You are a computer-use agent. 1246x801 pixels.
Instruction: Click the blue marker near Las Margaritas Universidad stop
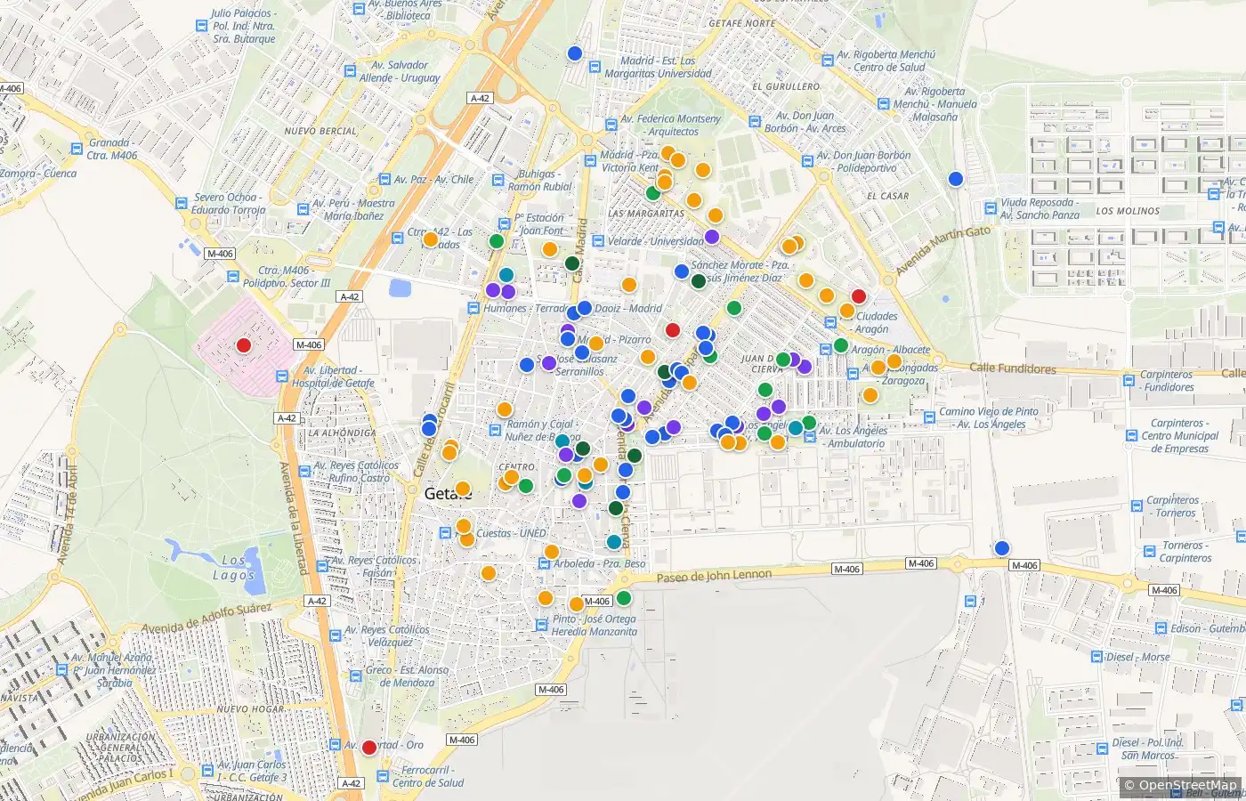pos(575,53)
